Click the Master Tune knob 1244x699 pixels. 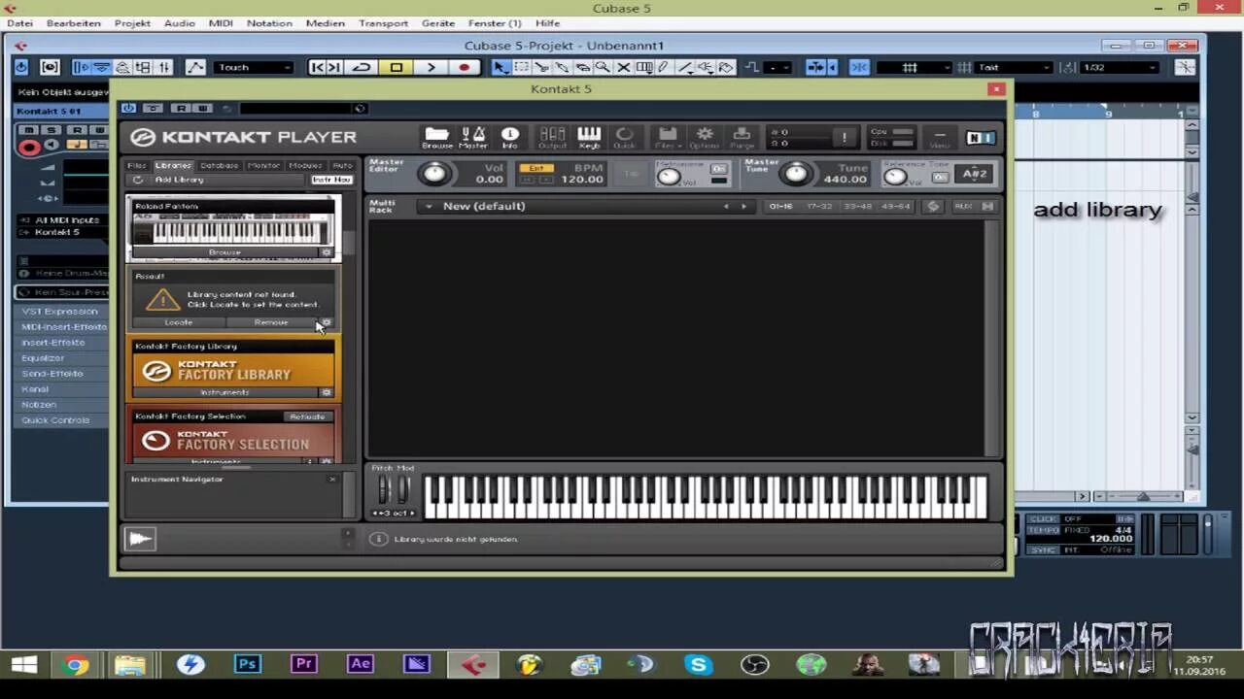click(x=796, y=174)
